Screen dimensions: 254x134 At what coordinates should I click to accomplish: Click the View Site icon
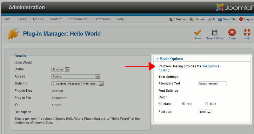pyautogui.click(x=220, y=19)
